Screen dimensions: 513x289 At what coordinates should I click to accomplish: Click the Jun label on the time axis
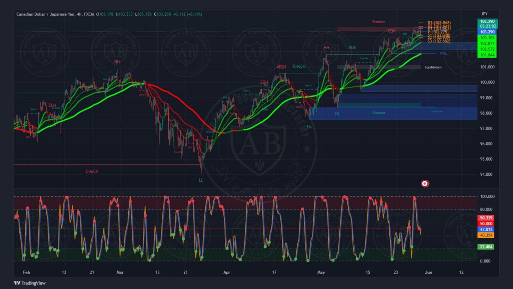pos(429,273)
